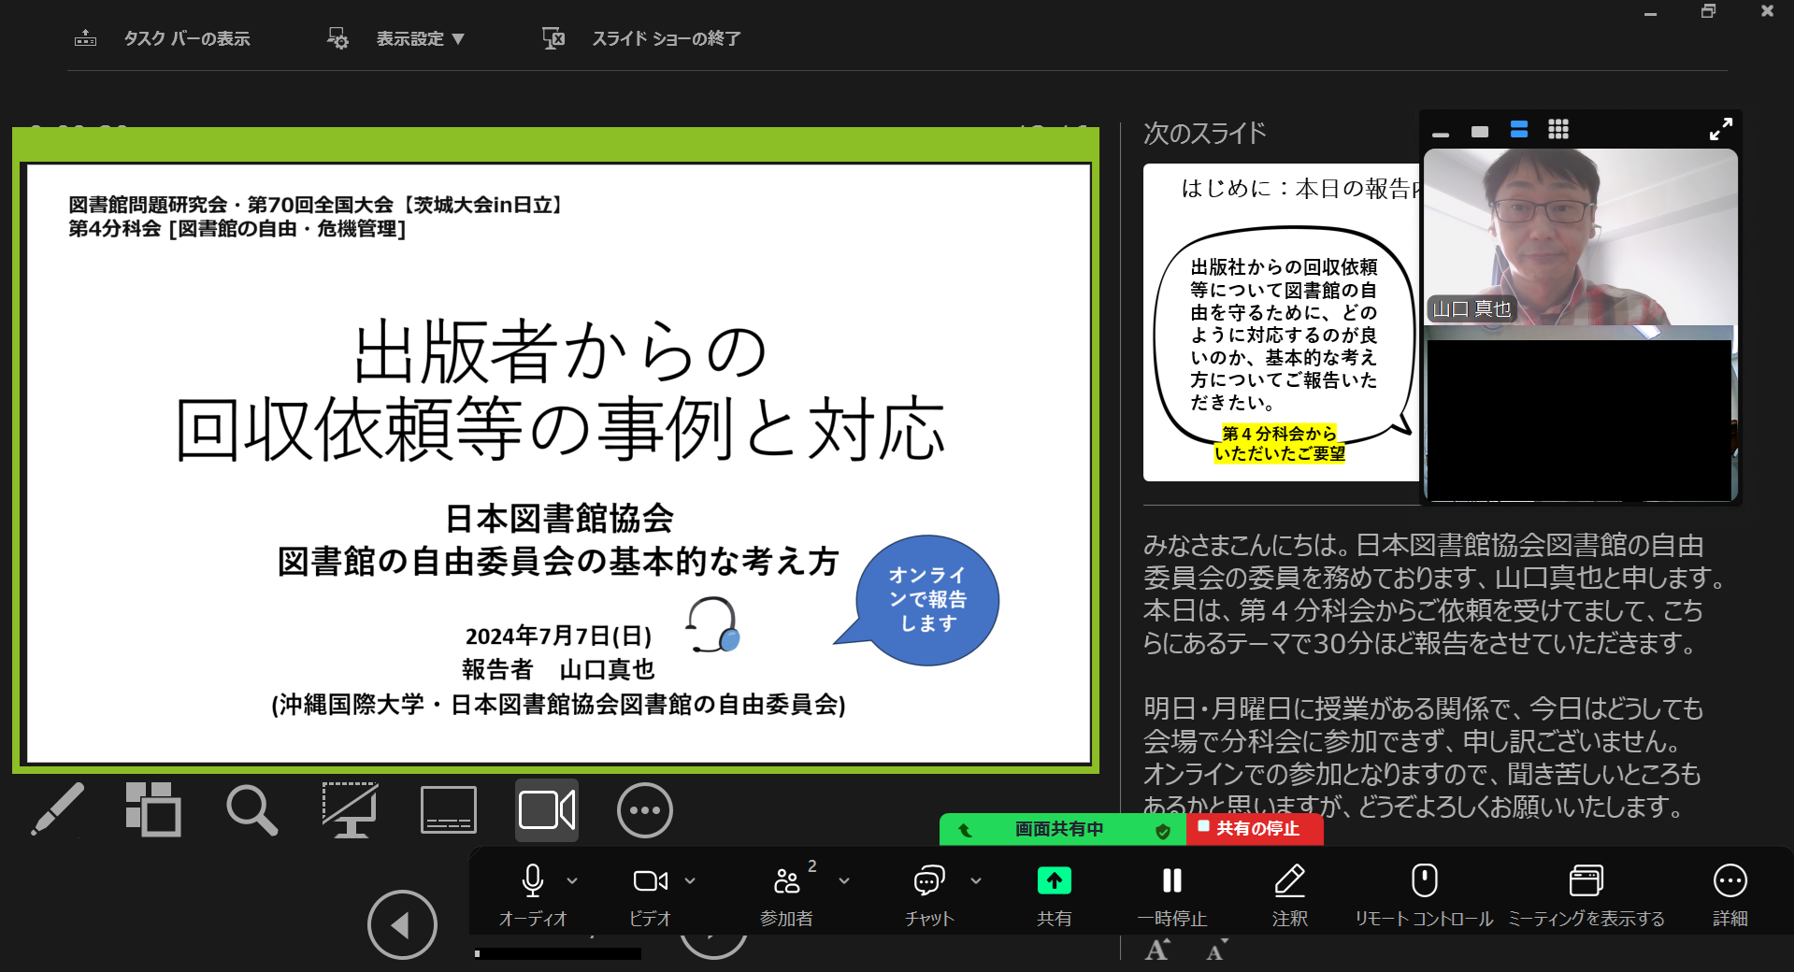Click the red stop sharing button
This screenshot has width=1794, height=972.
pos(1255,829)
